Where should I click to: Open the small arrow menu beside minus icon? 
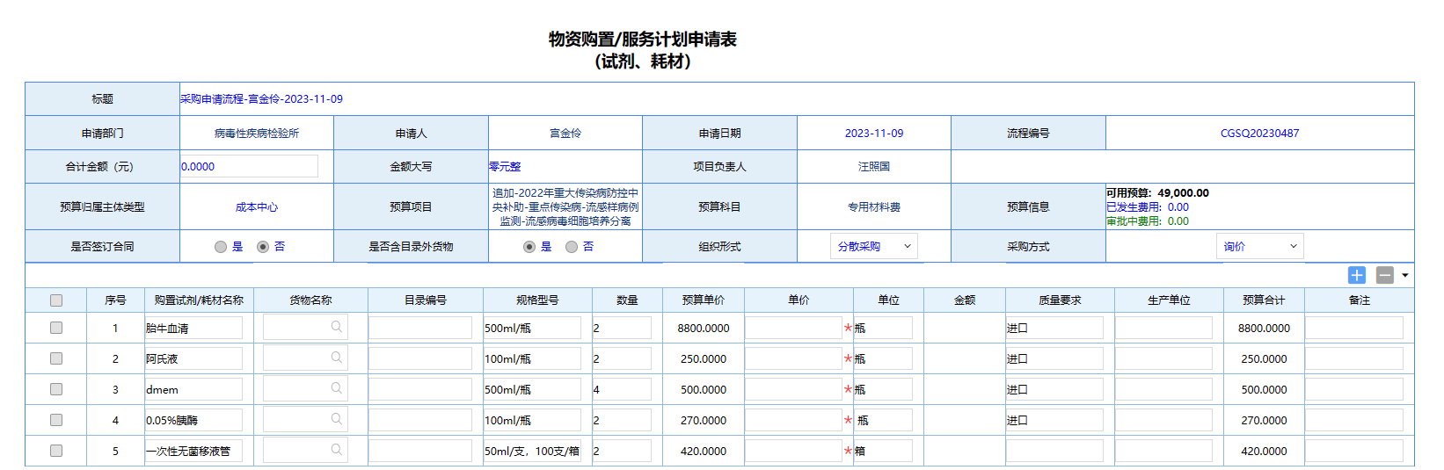pos(1404,276)
